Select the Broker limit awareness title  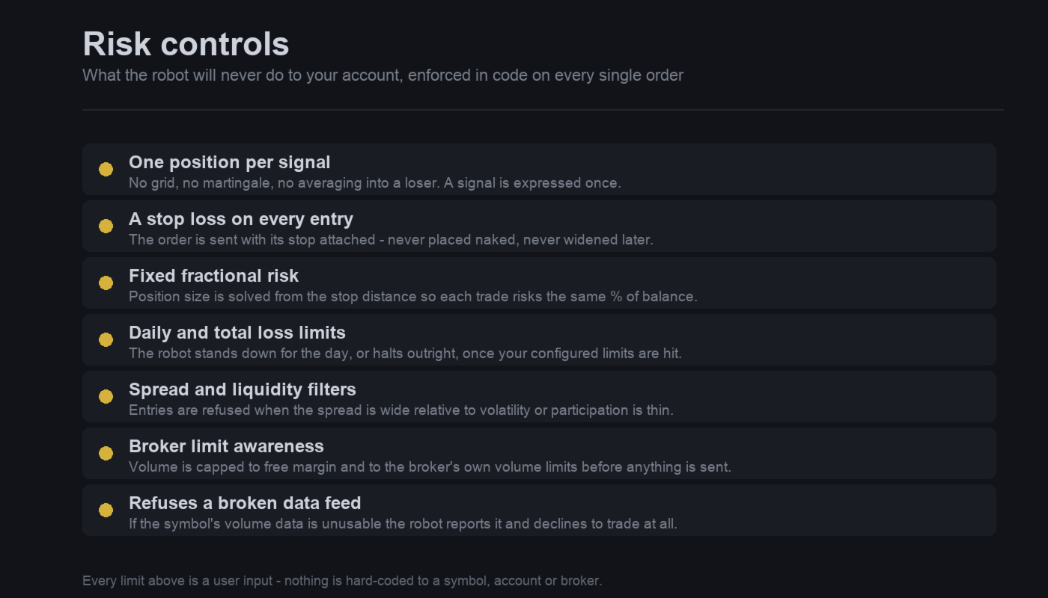point(226,446)
